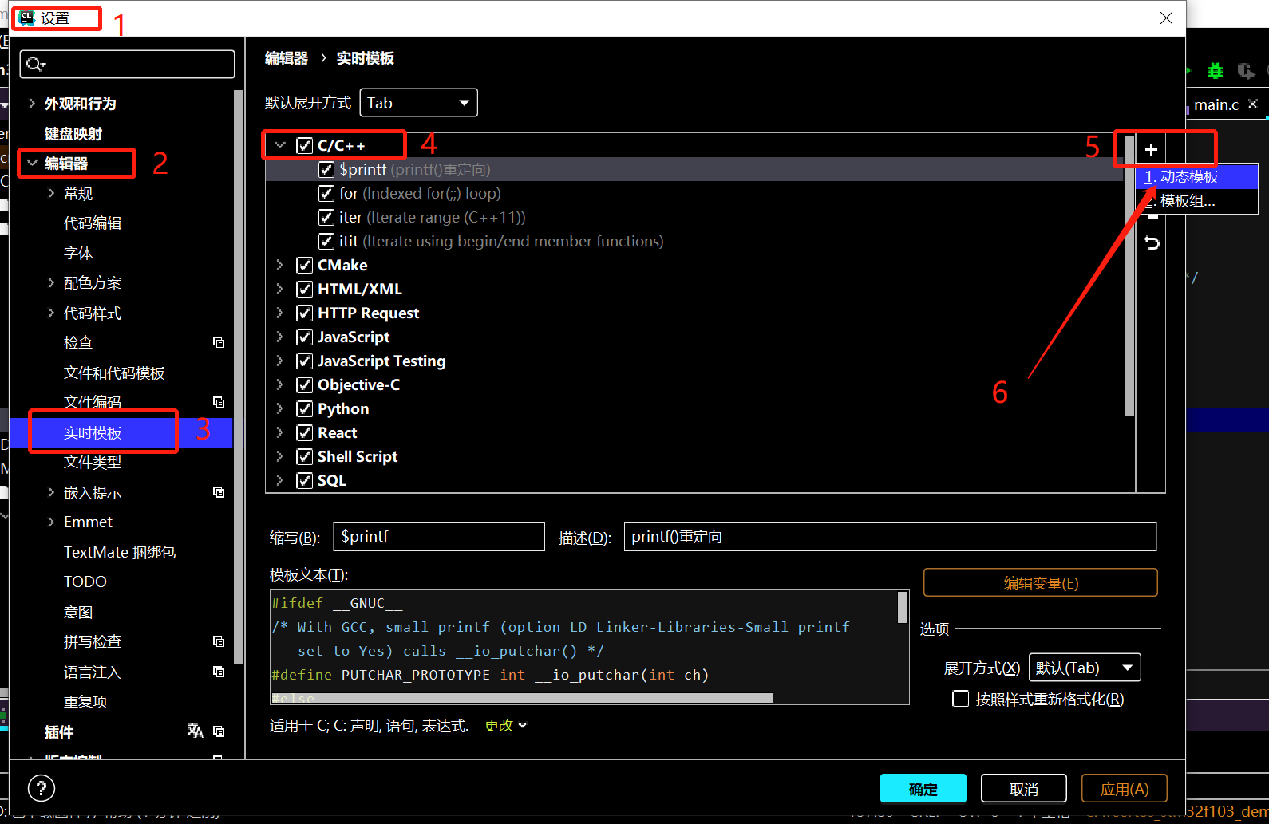Screen dimensions: 1269x824
Task: Toggle the itit template checkbox
Action: pyautogui.click(x=326, y=241)
